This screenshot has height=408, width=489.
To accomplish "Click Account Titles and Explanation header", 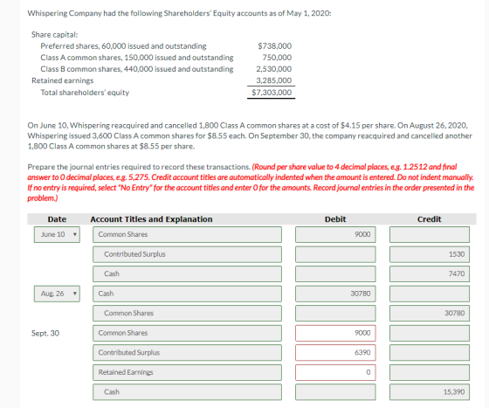I will [151, 219].
